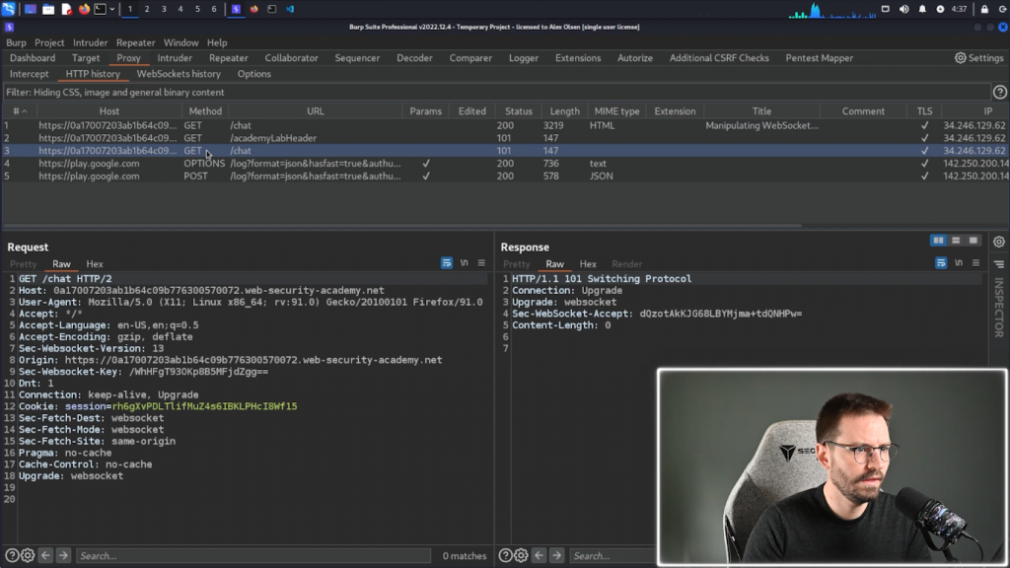Select stacked top/bottom layout icon
This screenshot has width=1010, height=568.
pyautogui.click(x=956, y=241)
